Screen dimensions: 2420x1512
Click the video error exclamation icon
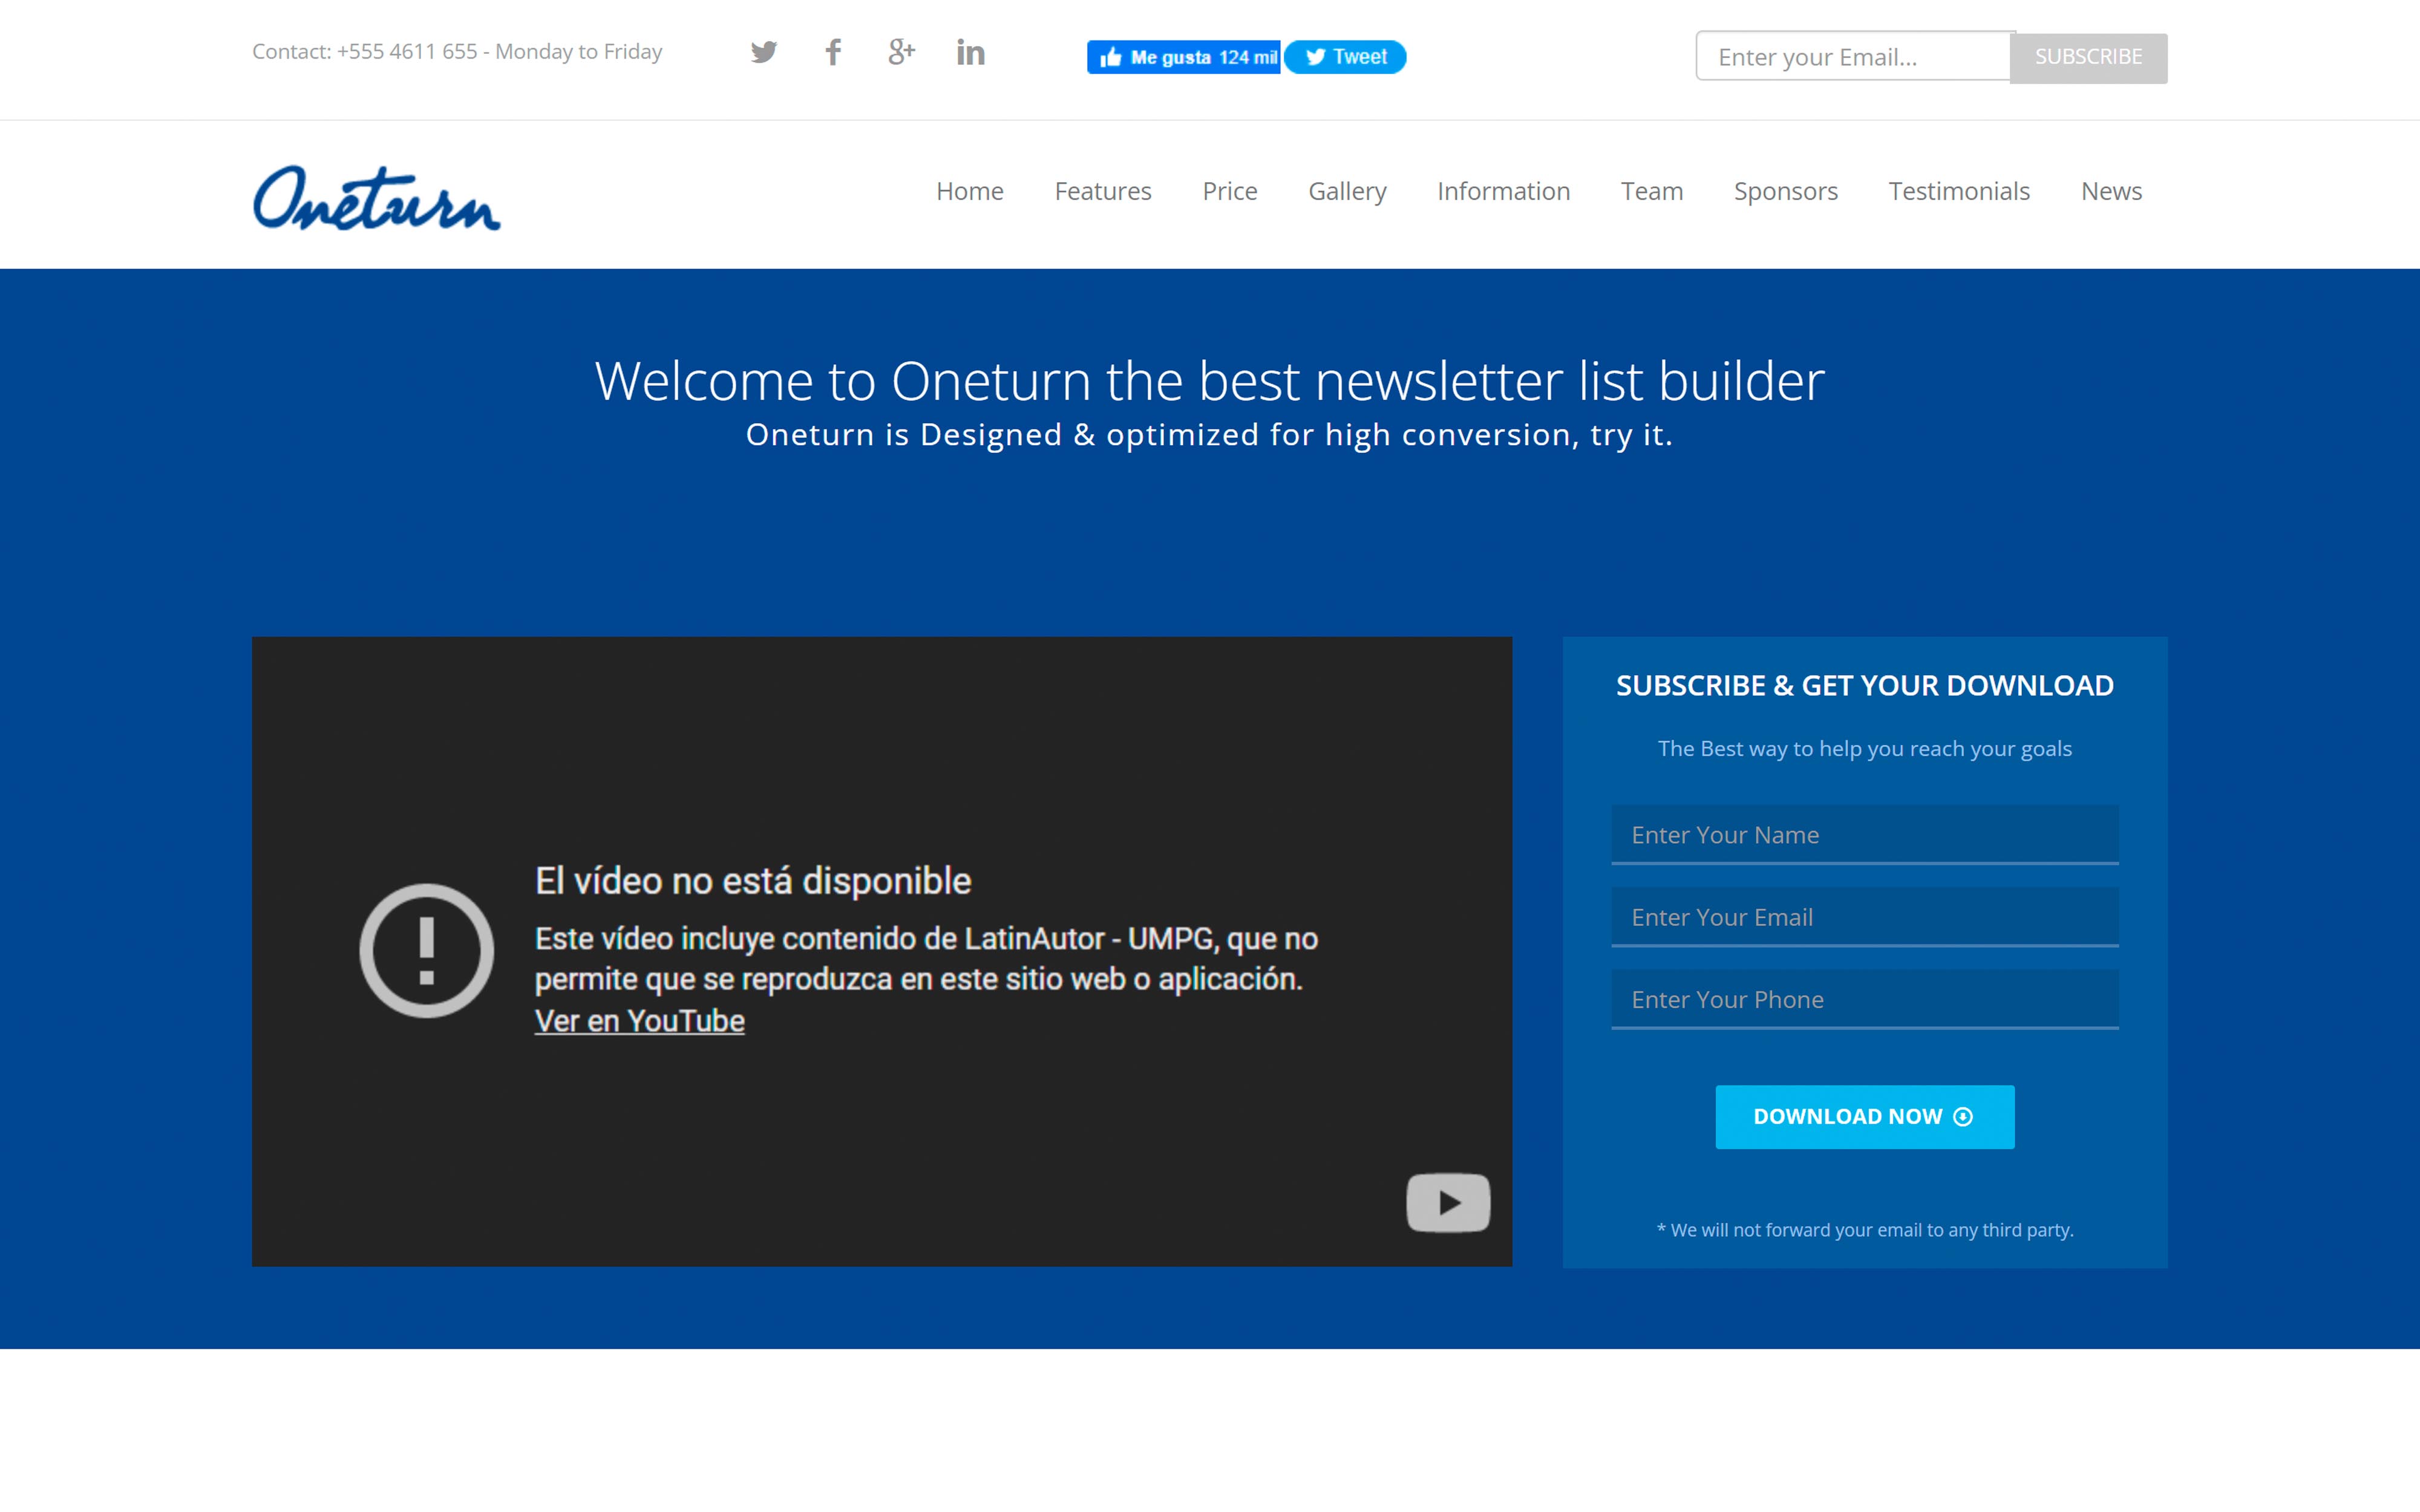(x=427, y=950)
